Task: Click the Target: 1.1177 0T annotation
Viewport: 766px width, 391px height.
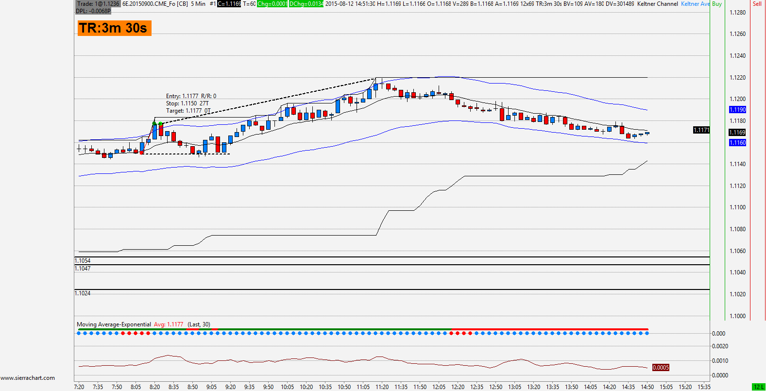Action: 188,111
